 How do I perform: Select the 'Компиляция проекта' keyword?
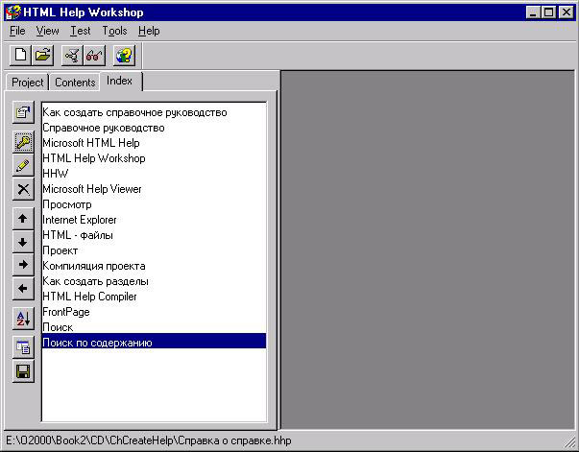click(154, 266)
